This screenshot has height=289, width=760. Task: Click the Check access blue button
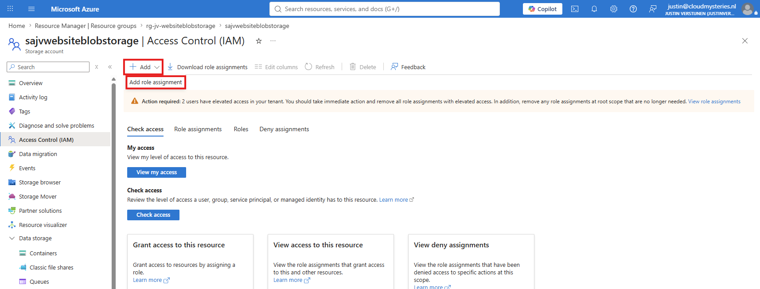[153, 215]
